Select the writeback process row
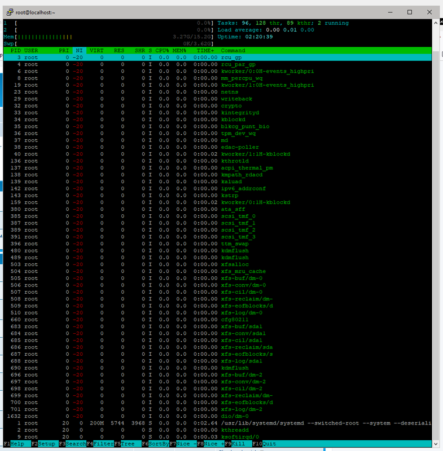The width and height of the screenshot is (443, 451). [217, 99]
